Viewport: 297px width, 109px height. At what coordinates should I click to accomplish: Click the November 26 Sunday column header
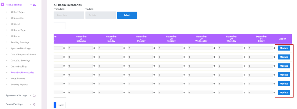pos(111,39)
